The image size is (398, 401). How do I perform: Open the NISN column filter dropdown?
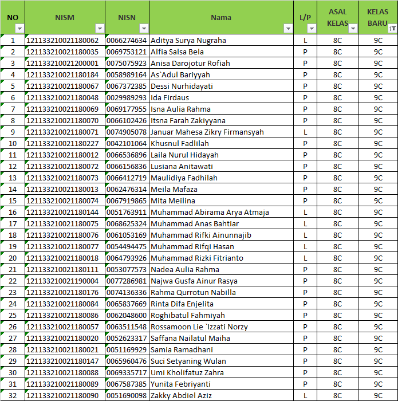pos(144,29)
